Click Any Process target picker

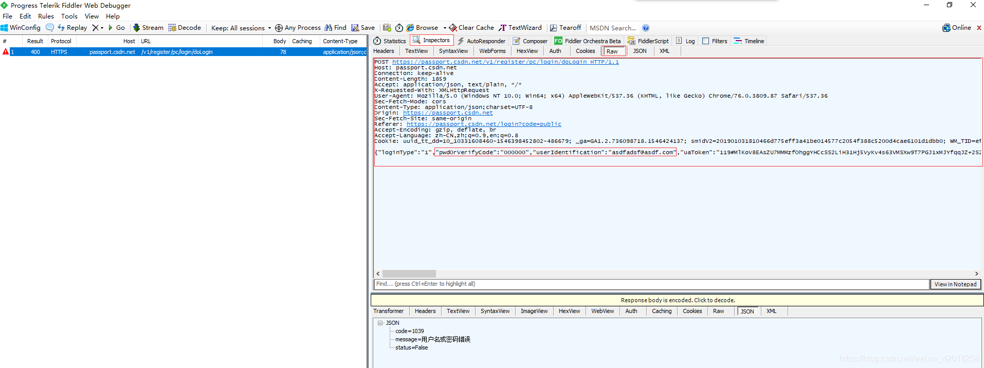298,28
